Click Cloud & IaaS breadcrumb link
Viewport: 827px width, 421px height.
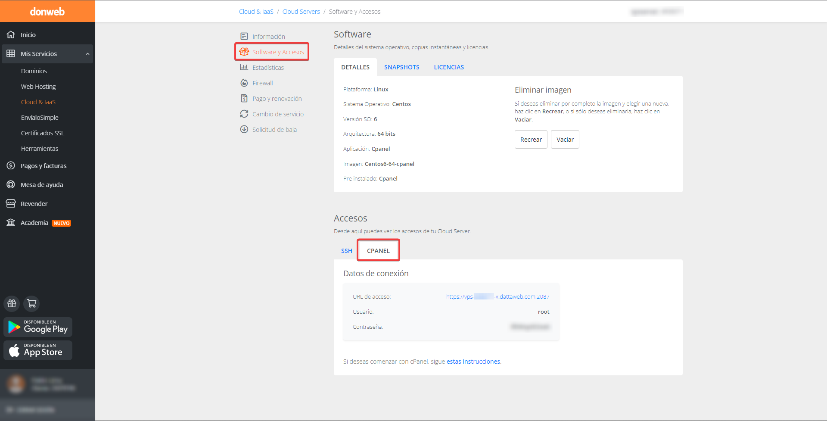pos(256,12)
